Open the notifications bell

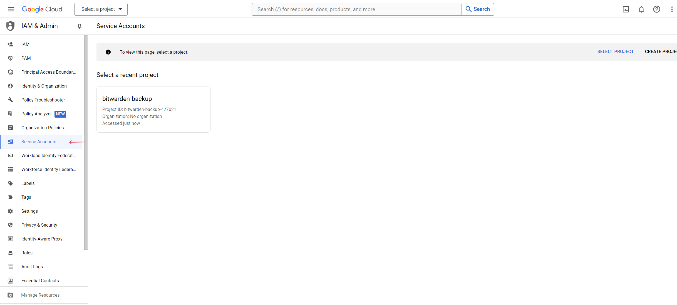(x=641, y=9)
